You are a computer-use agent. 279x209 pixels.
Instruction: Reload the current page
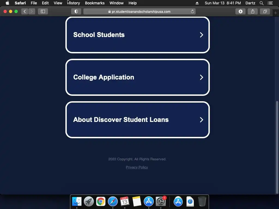tap(192, 11)
